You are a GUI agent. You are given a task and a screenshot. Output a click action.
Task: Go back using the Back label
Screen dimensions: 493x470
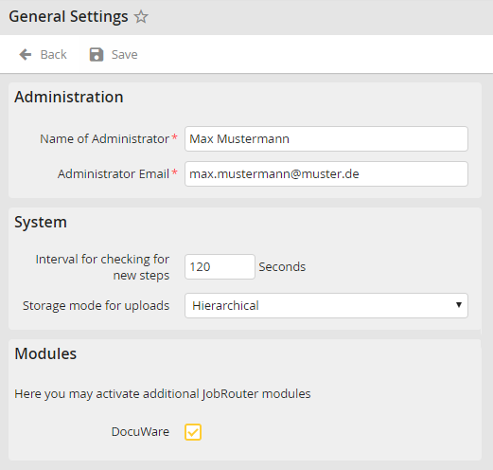53,55
